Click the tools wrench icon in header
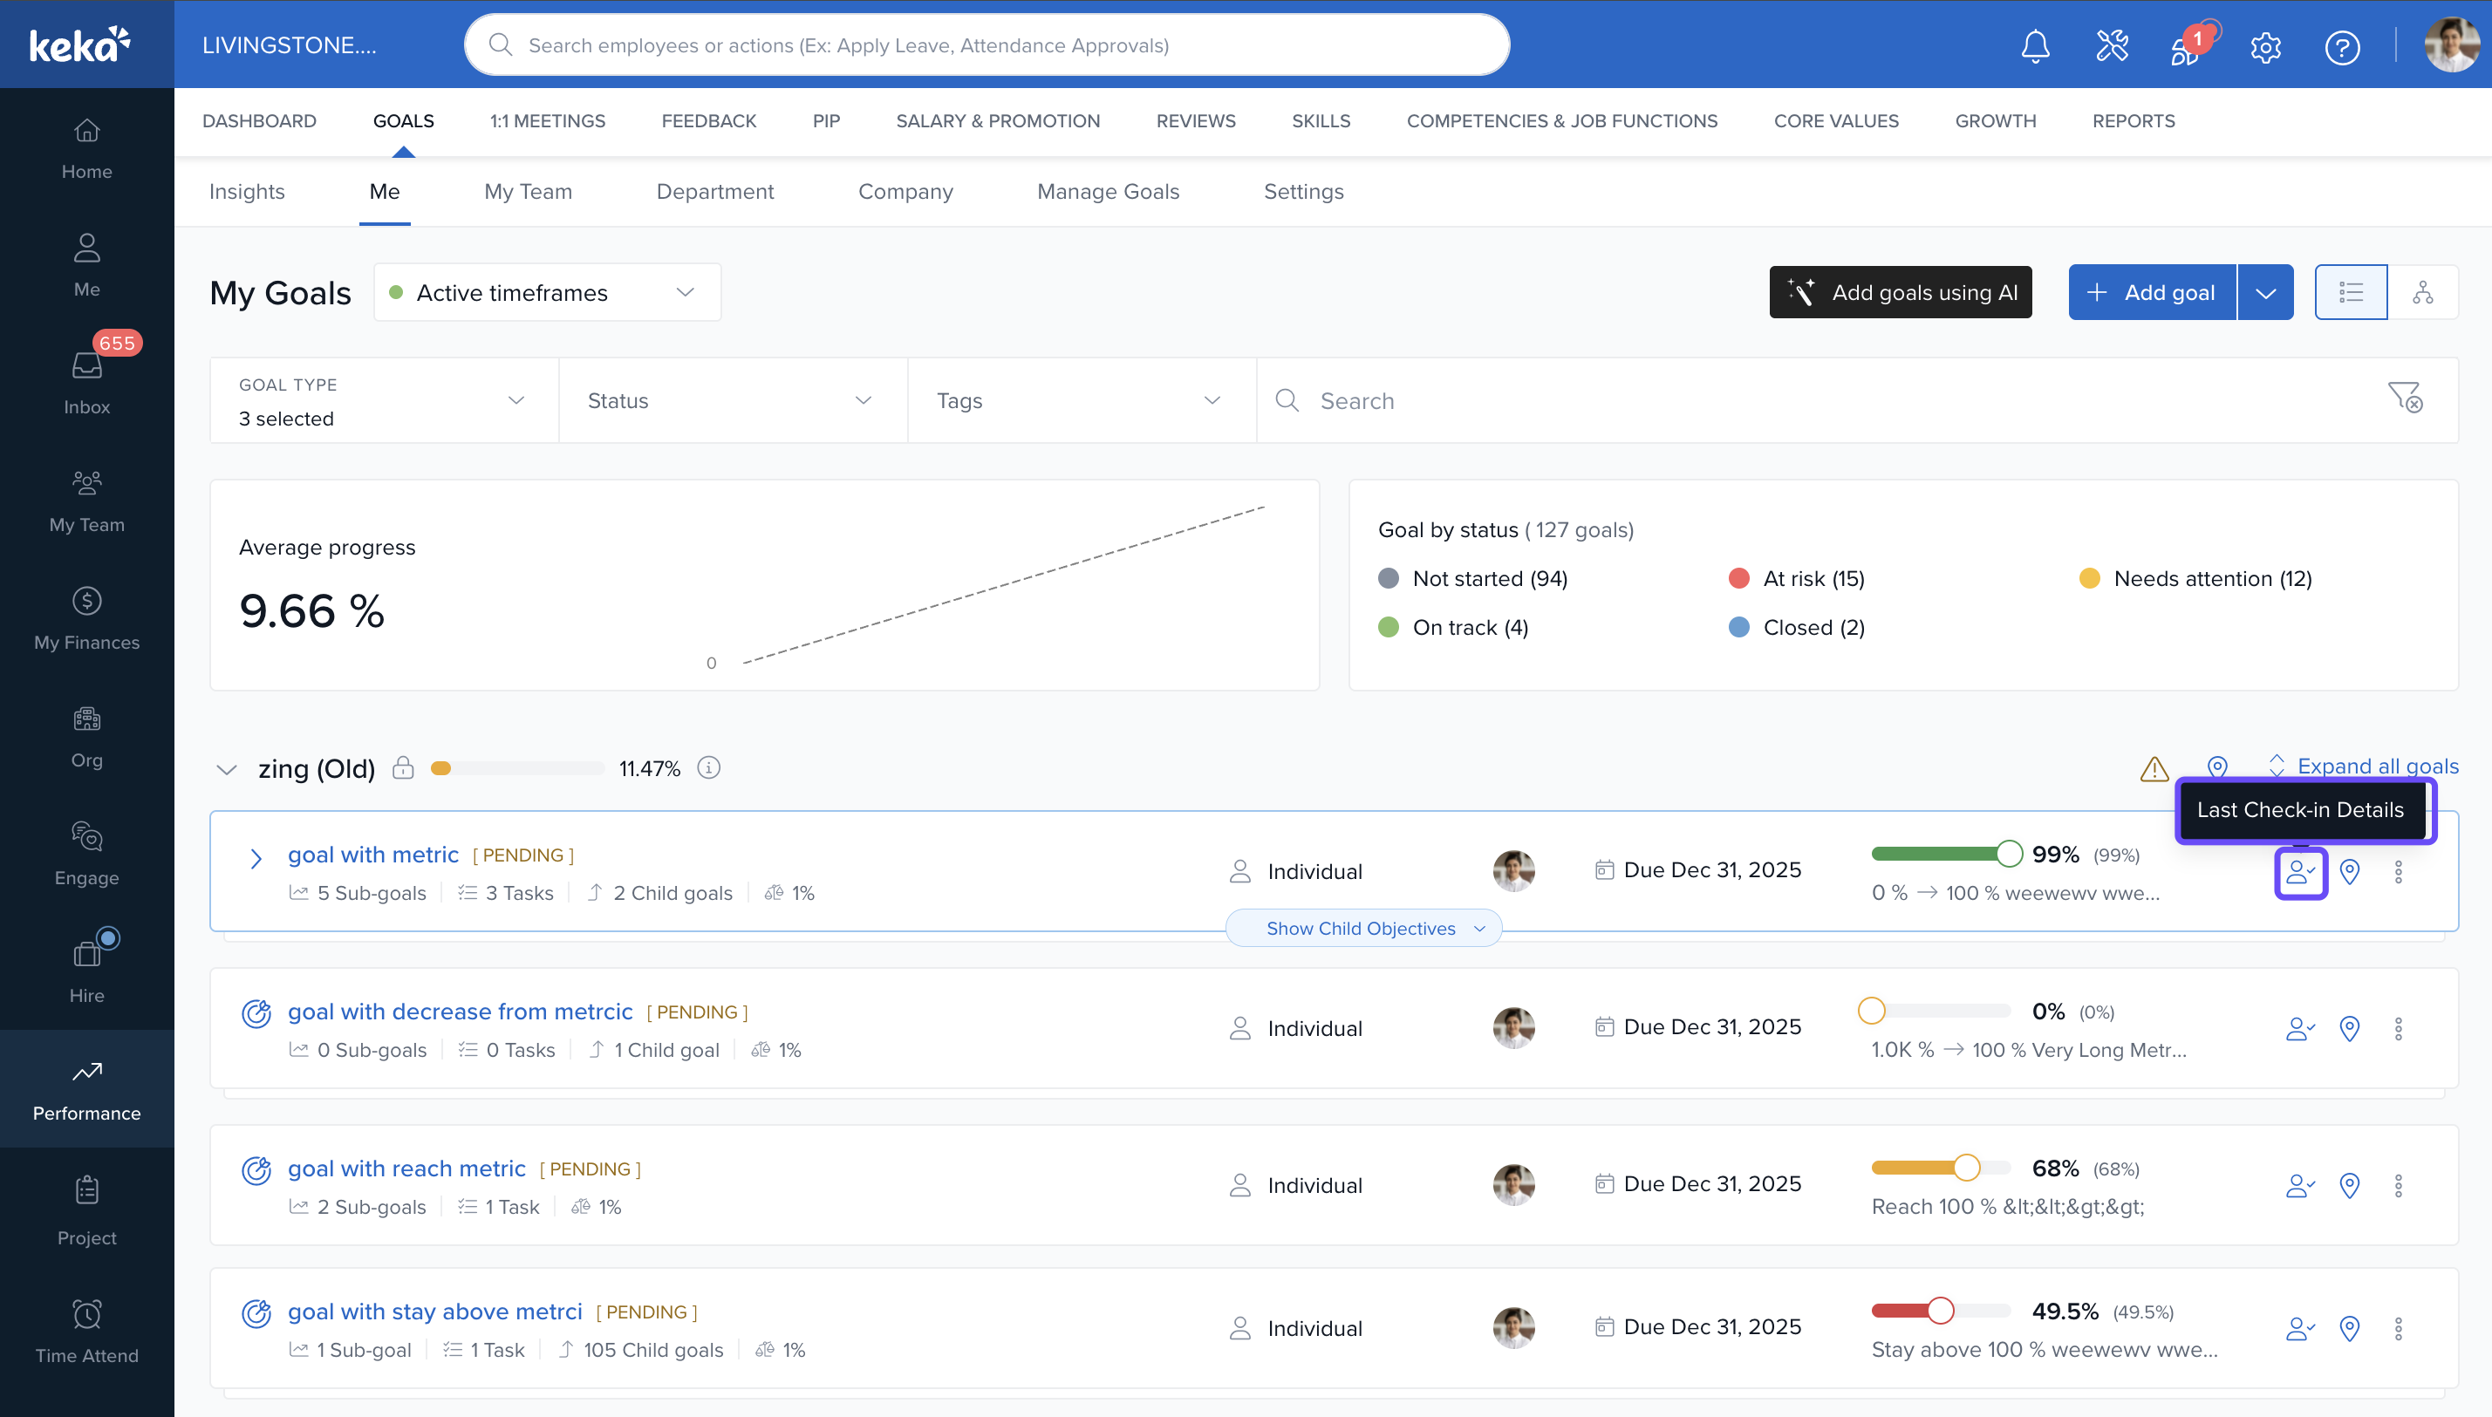This screenshot has height=1417, width=2492. [x=2112, y=45]
